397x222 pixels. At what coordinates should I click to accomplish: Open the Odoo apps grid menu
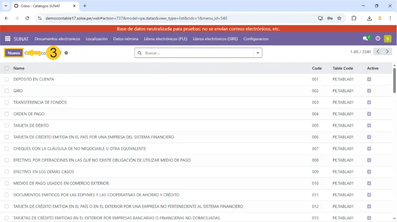(7, 39)
